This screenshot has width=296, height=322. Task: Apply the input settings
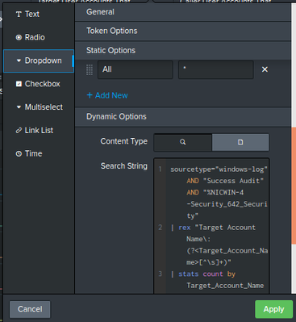(273, 309)
